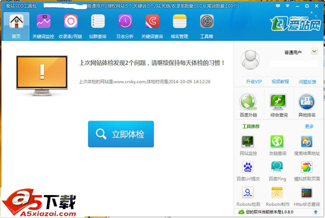This screenshot has width=325, height=218.
Task: Click the software version 1.0.8.0 status text
Action: [269, 212]
